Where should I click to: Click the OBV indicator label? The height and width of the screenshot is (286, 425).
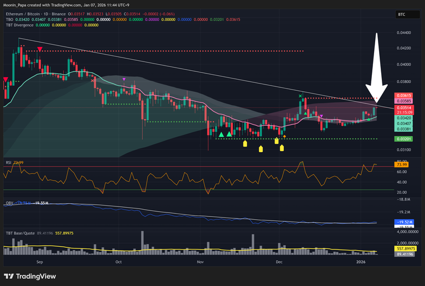tap(9, 203)
